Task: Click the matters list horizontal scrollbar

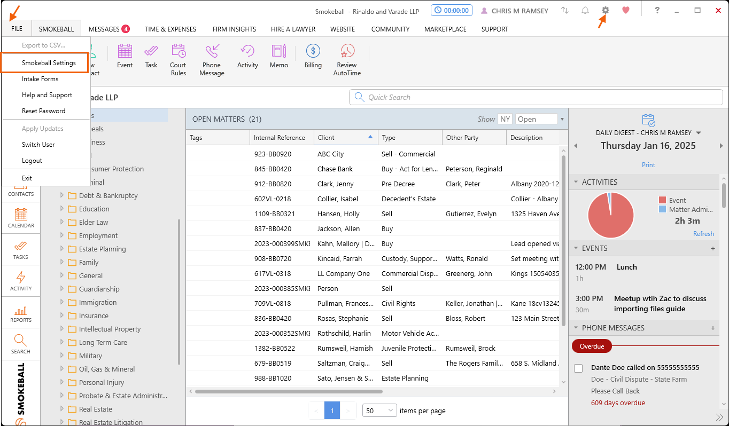Action: point(289,391)
